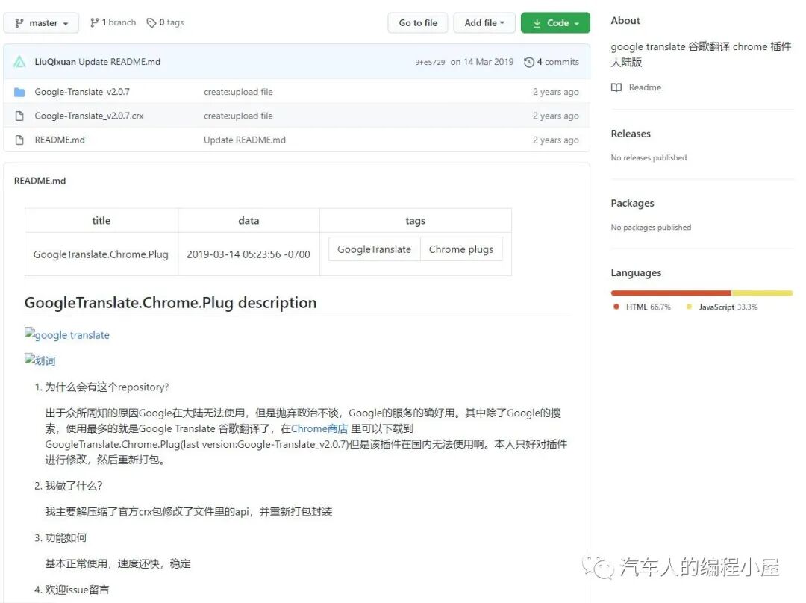
Task: Open the Readme link in About
Action: [645, 87]
